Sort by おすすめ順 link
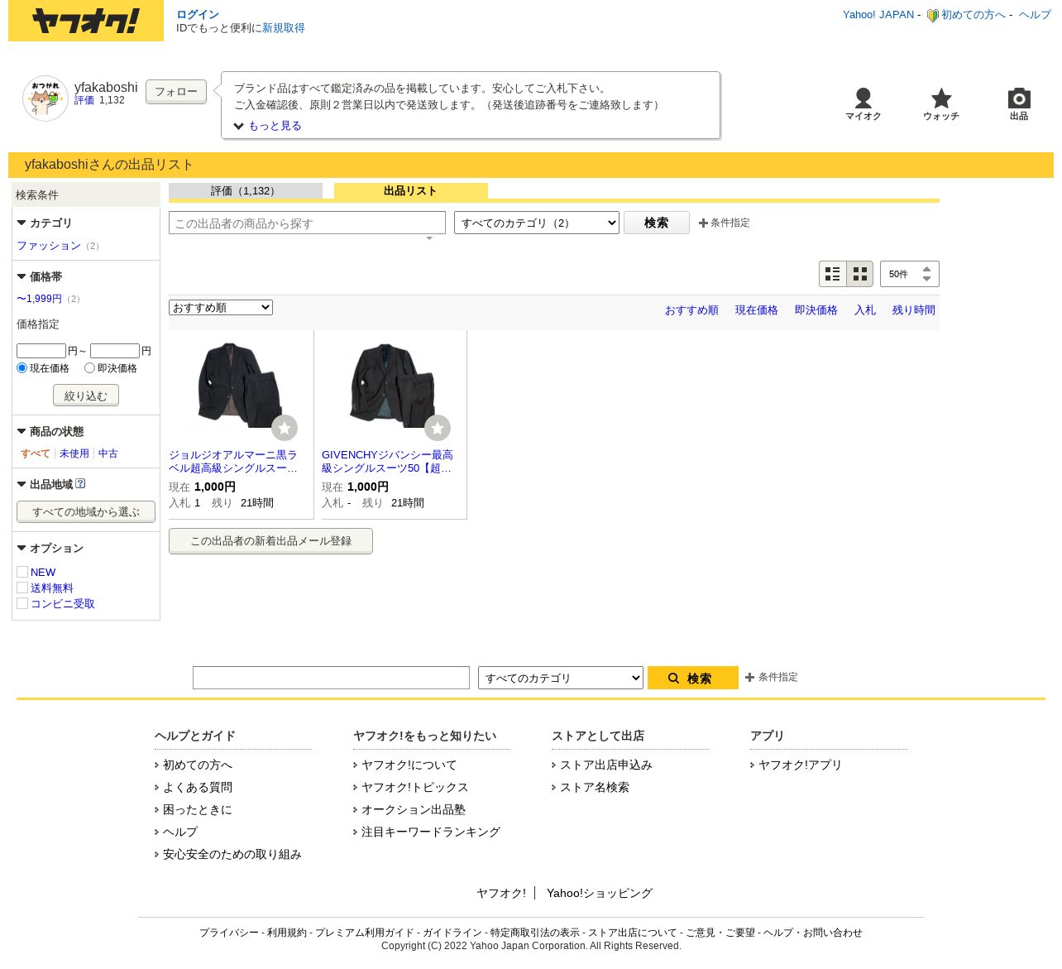 tap(691, 310)
